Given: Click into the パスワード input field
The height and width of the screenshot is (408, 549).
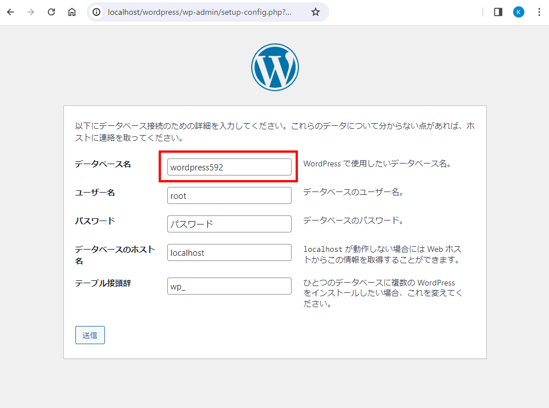Looking at the screenshot, I should tap(229, 224).
